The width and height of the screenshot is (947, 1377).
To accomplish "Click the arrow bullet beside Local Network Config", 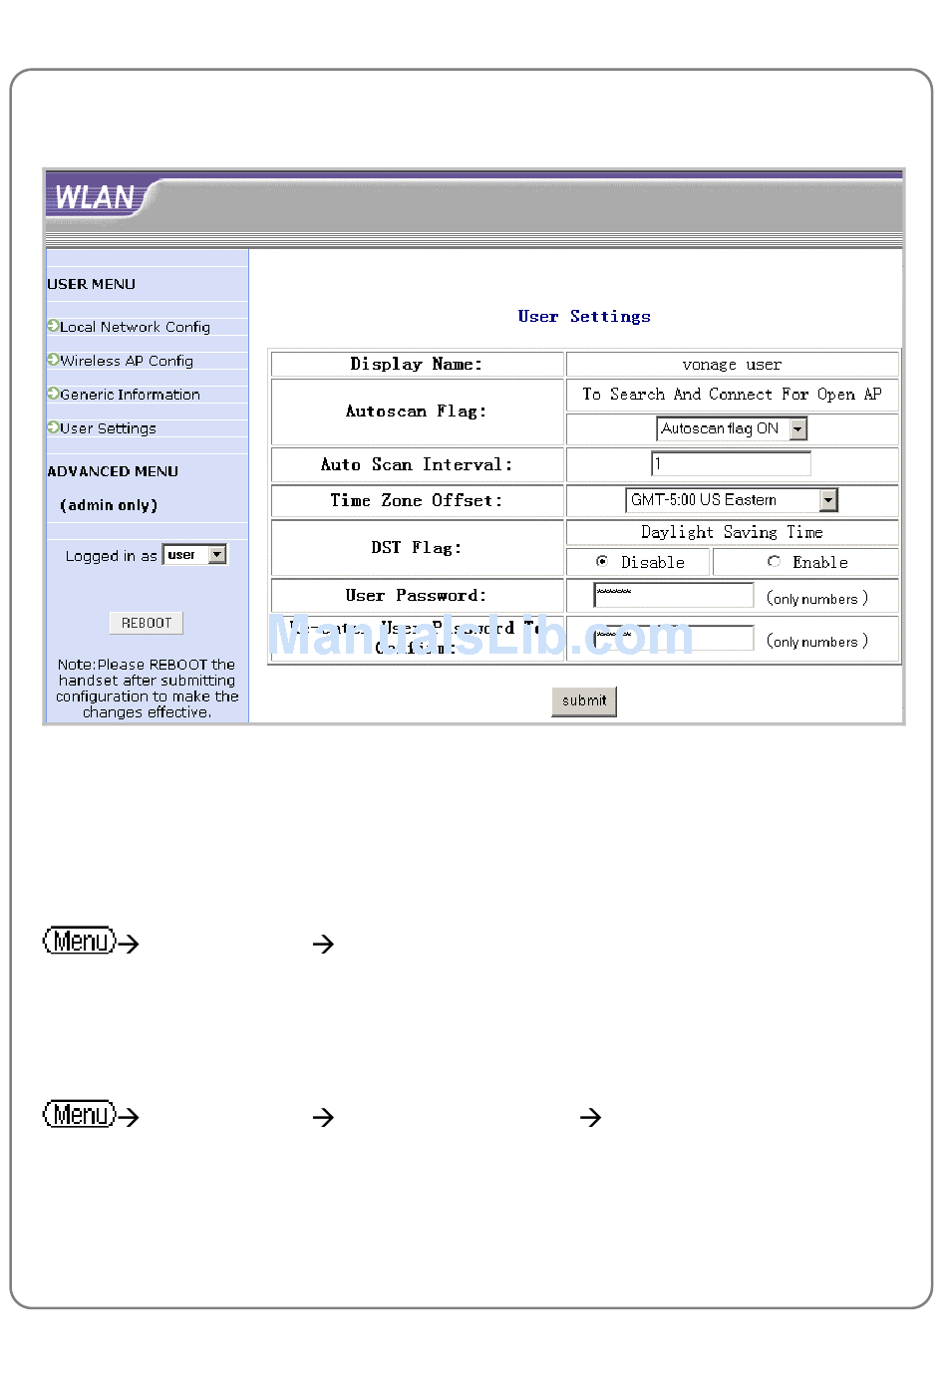I will 53,326.
